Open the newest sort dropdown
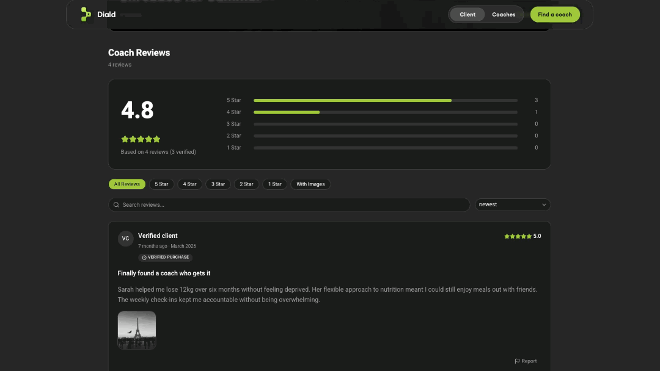The image size is (660, 371). 512,204
